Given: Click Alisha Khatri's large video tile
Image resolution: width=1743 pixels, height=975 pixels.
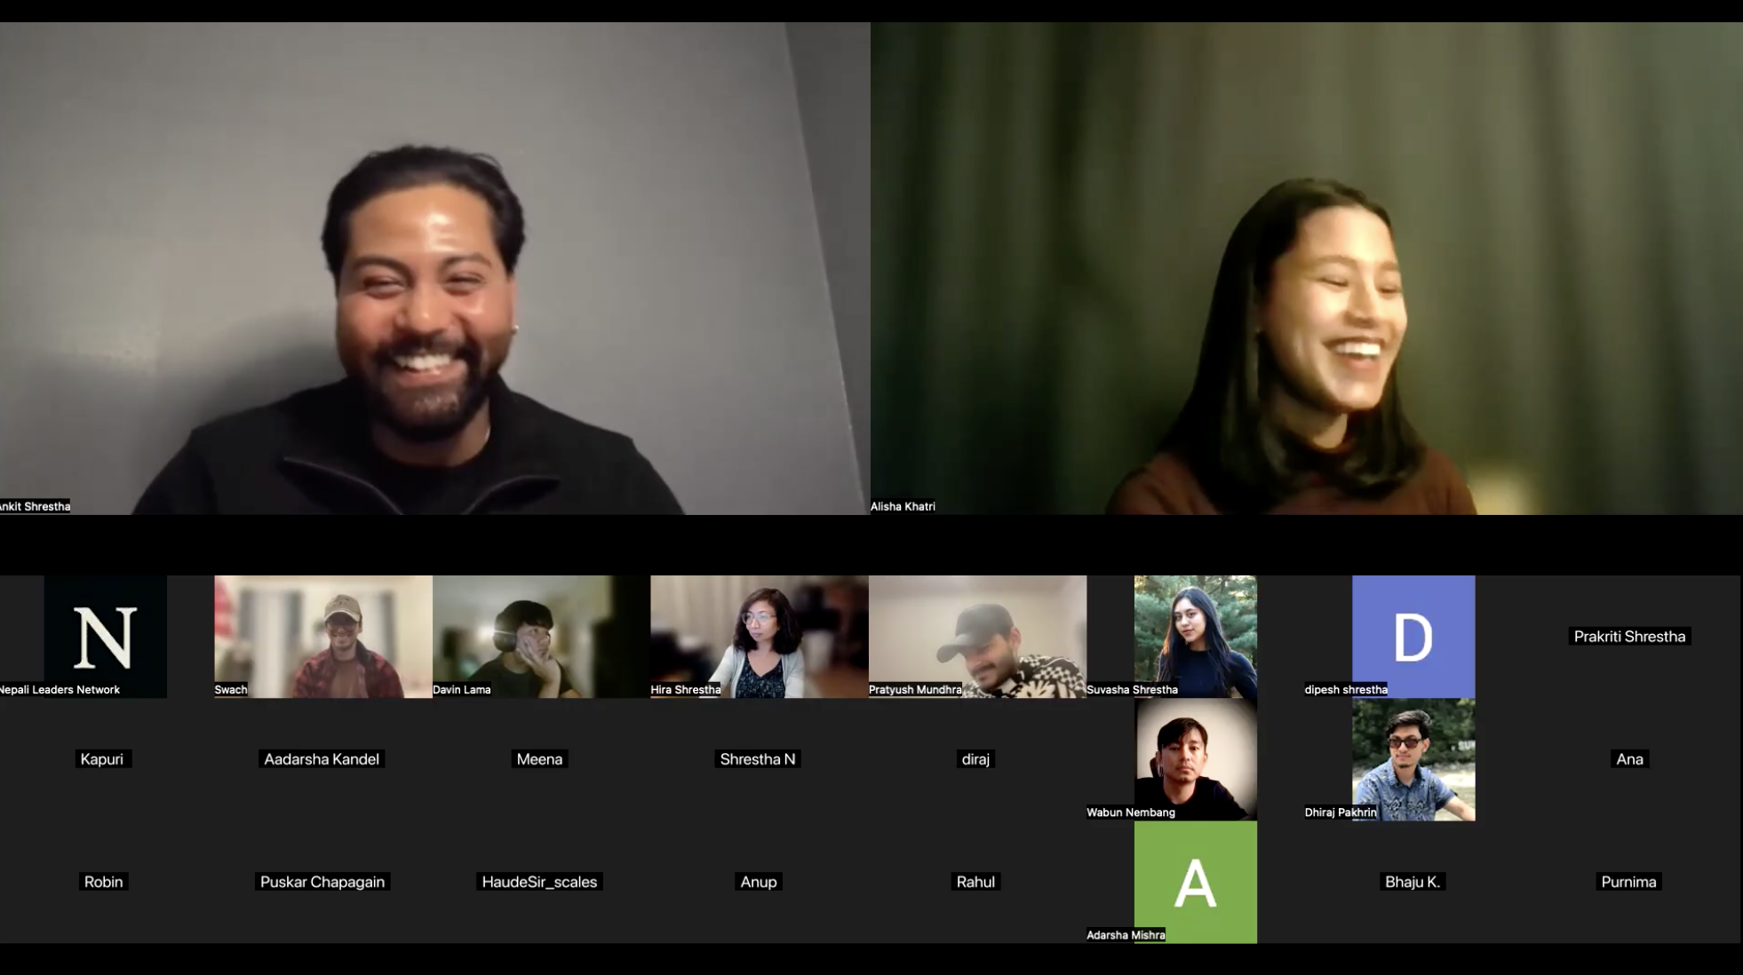Looking at the screenshot, I should coord(1306,268).
